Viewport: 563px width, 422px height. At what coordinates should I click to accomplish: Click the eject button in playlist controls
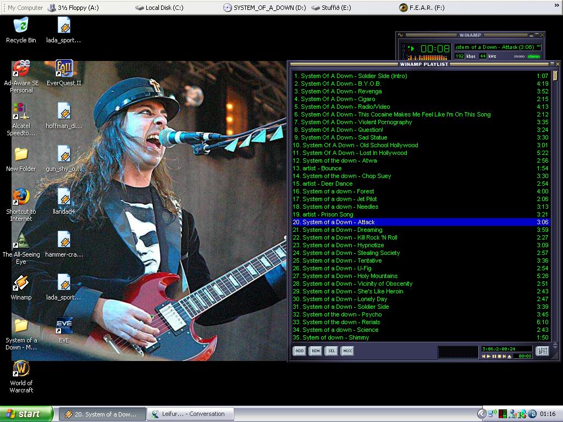(509, 356)
